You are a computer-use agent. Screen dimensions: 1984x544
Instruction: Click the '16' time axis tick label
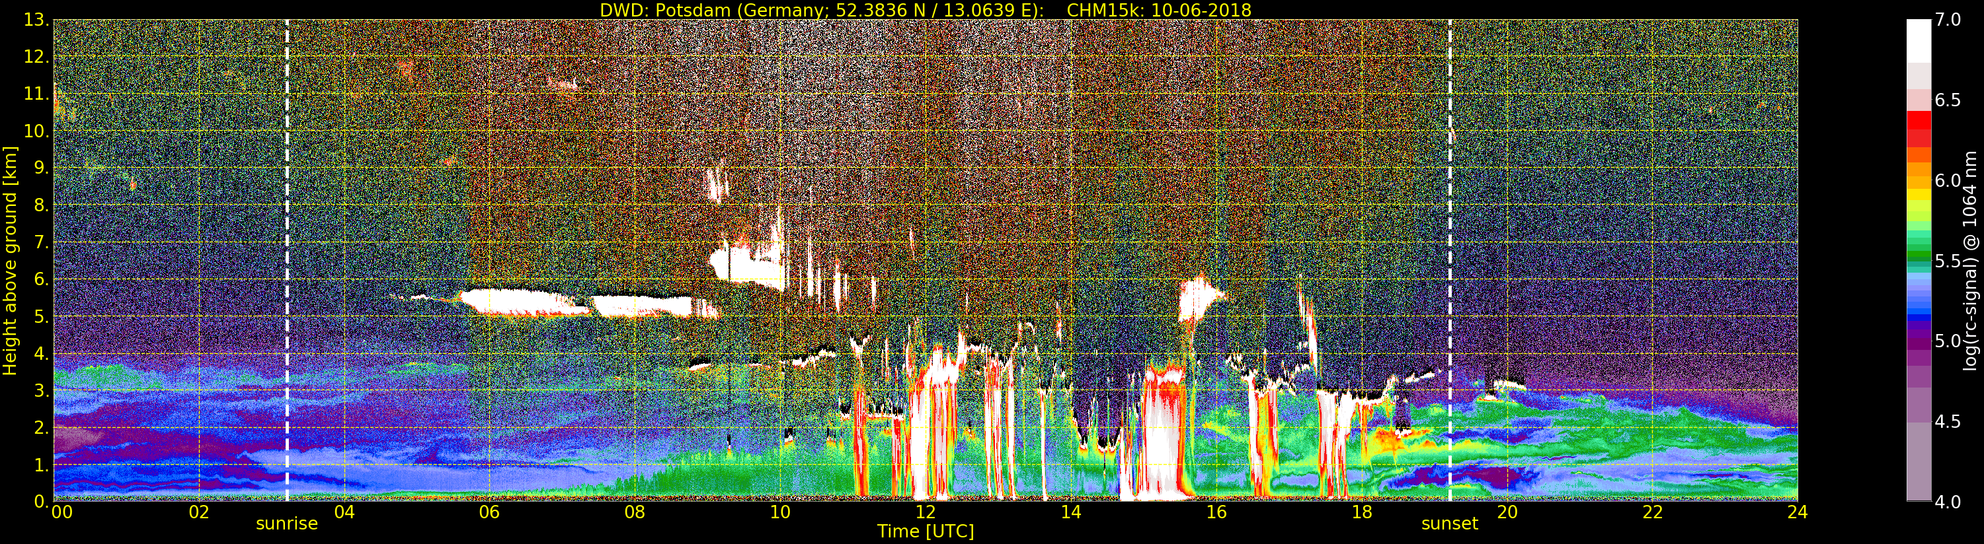click(x=1216, y=512)
